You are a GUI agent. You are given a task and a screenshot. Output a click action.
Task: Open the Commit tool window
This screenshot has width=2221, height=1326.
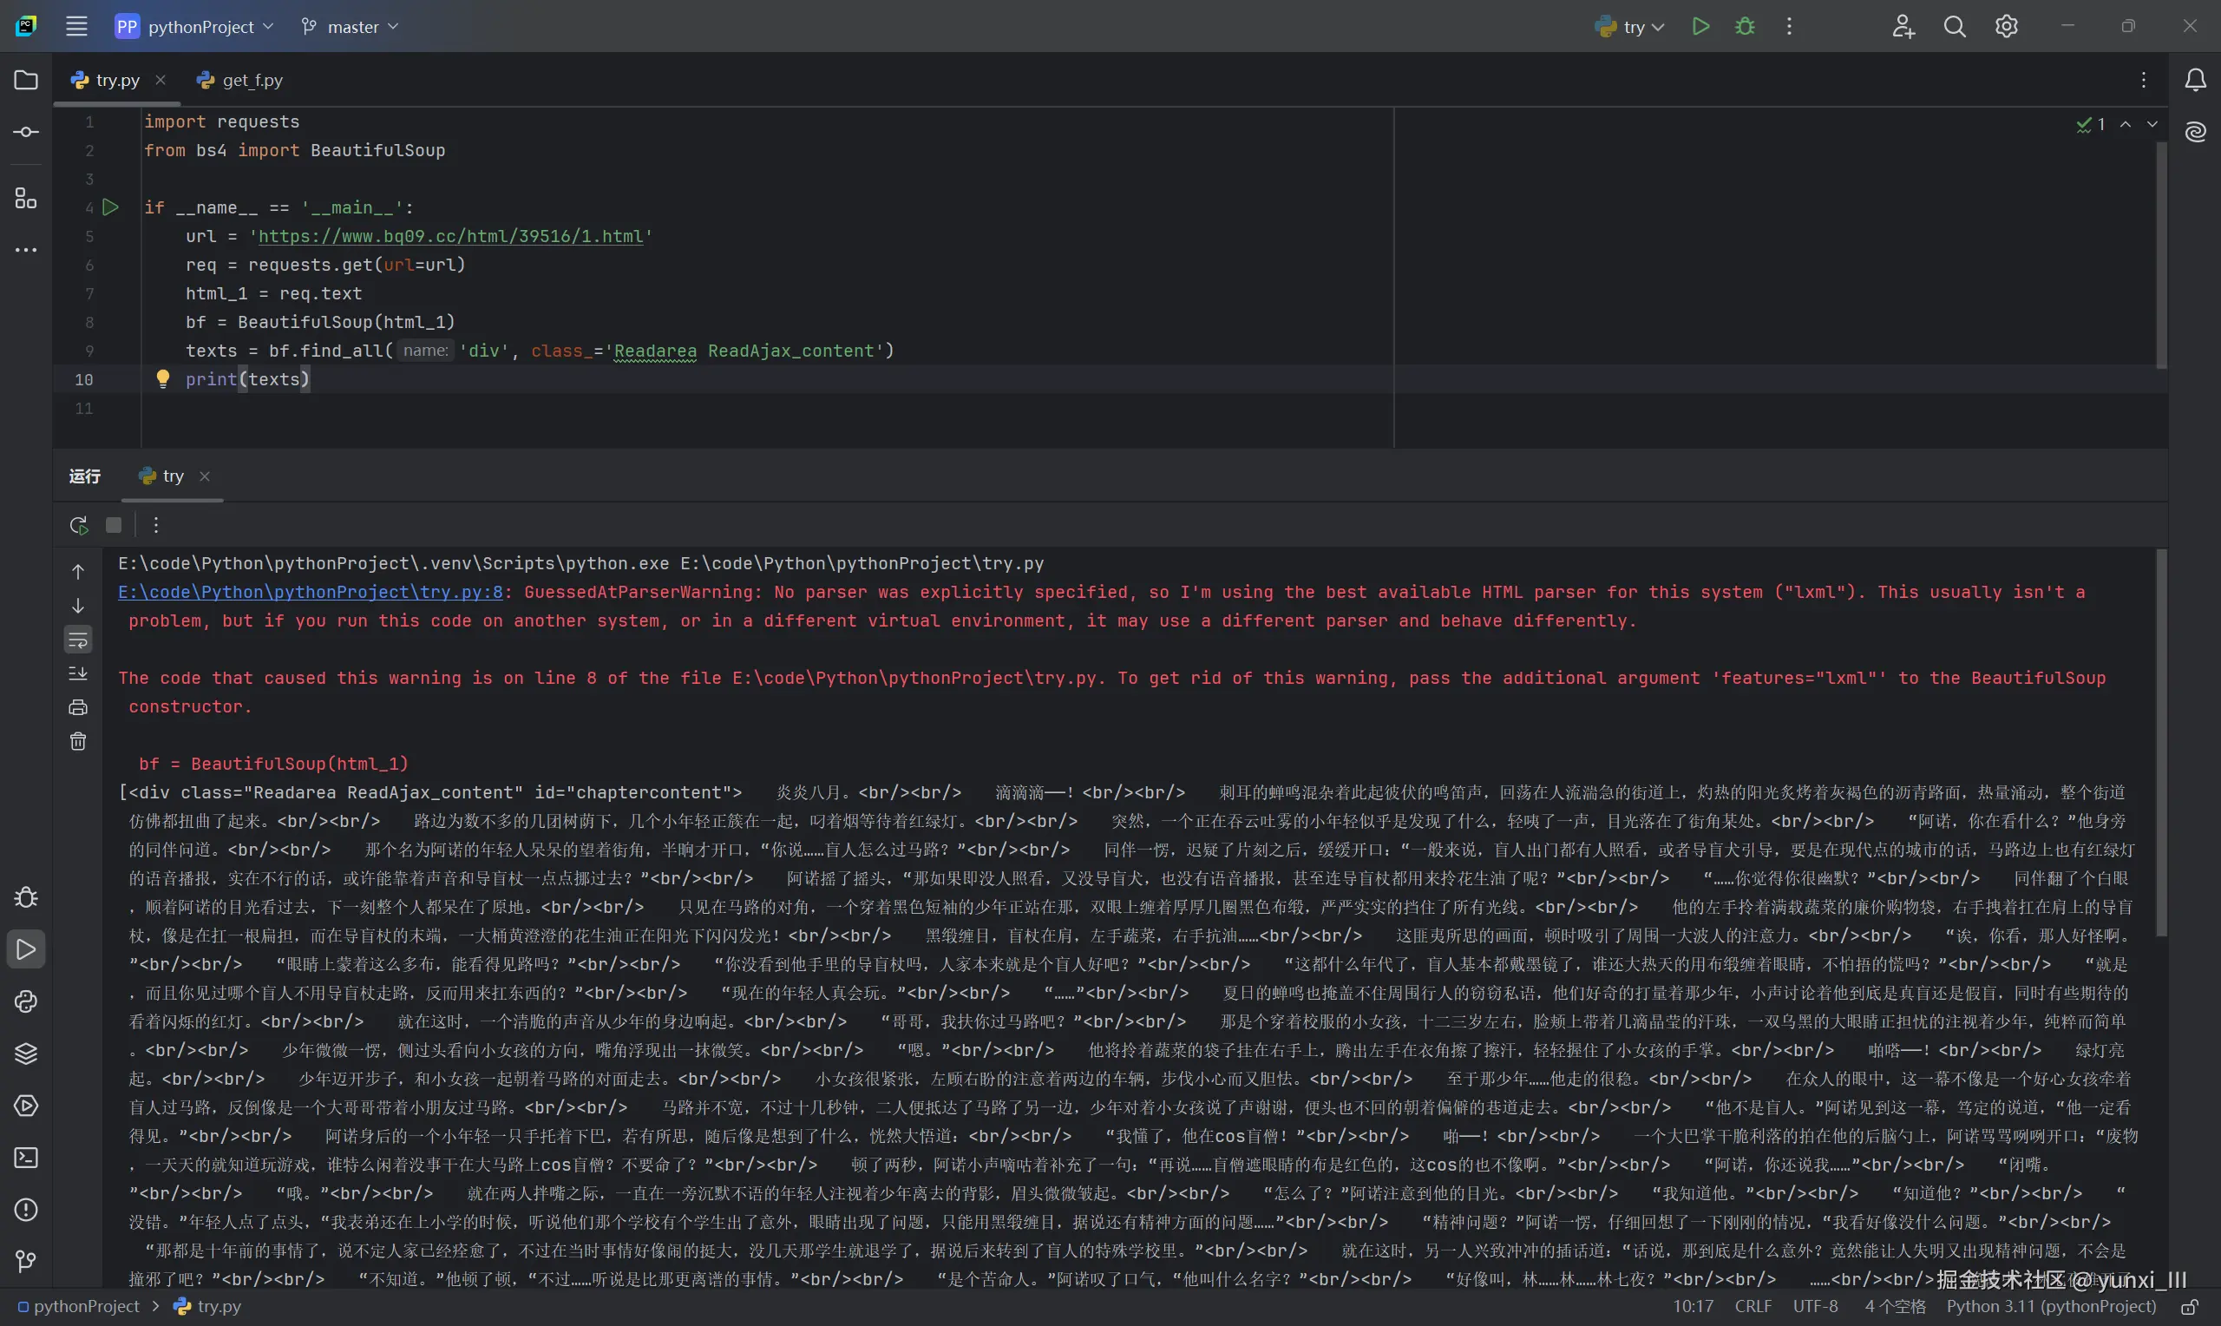26,132
